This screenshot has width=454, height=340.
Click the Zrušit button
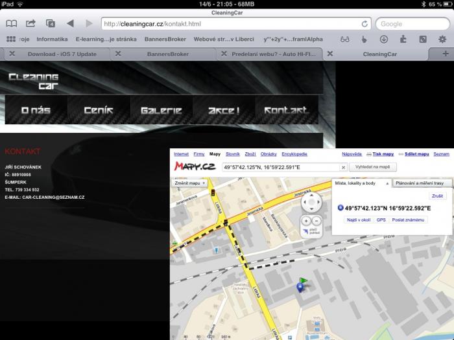click(x=438, y=196)
